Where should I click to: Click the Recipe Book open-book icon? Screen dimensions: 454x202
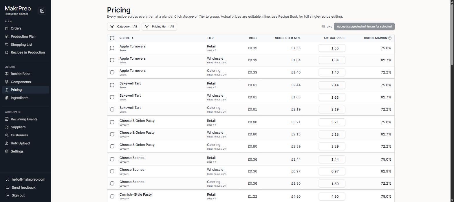(x=7, y=74)
